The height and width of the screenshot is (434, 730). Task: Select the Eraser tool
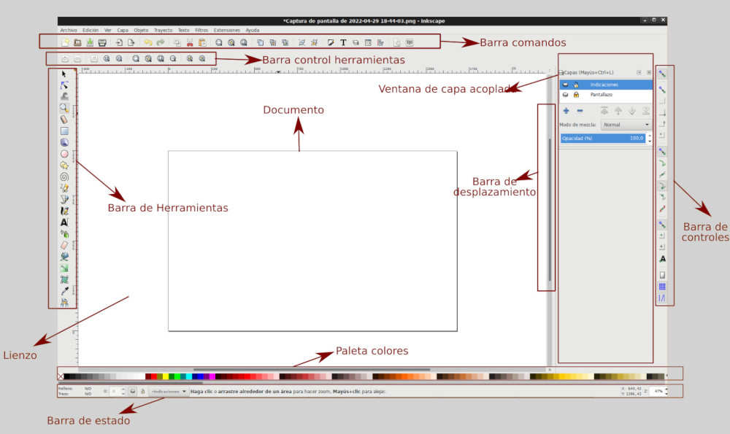(x=64, y=245)
